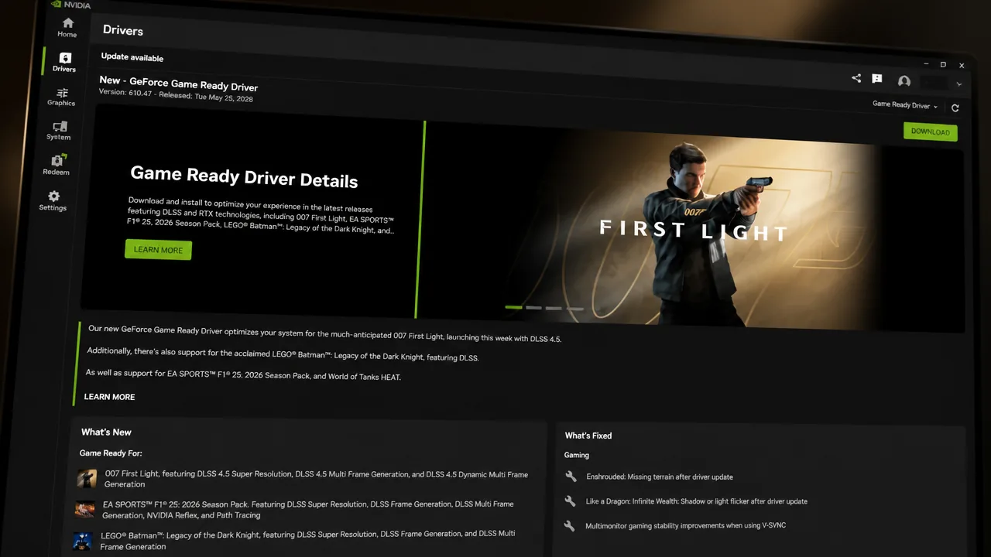Screen dimensions: 991x557
Task: Click 'Multimonitor gaming stability improvements' entry
Action: click(686, 526)
